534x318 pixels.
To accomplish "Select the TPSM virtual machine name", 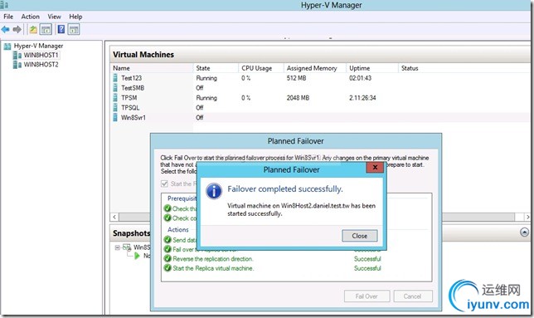I will (129, 98).
